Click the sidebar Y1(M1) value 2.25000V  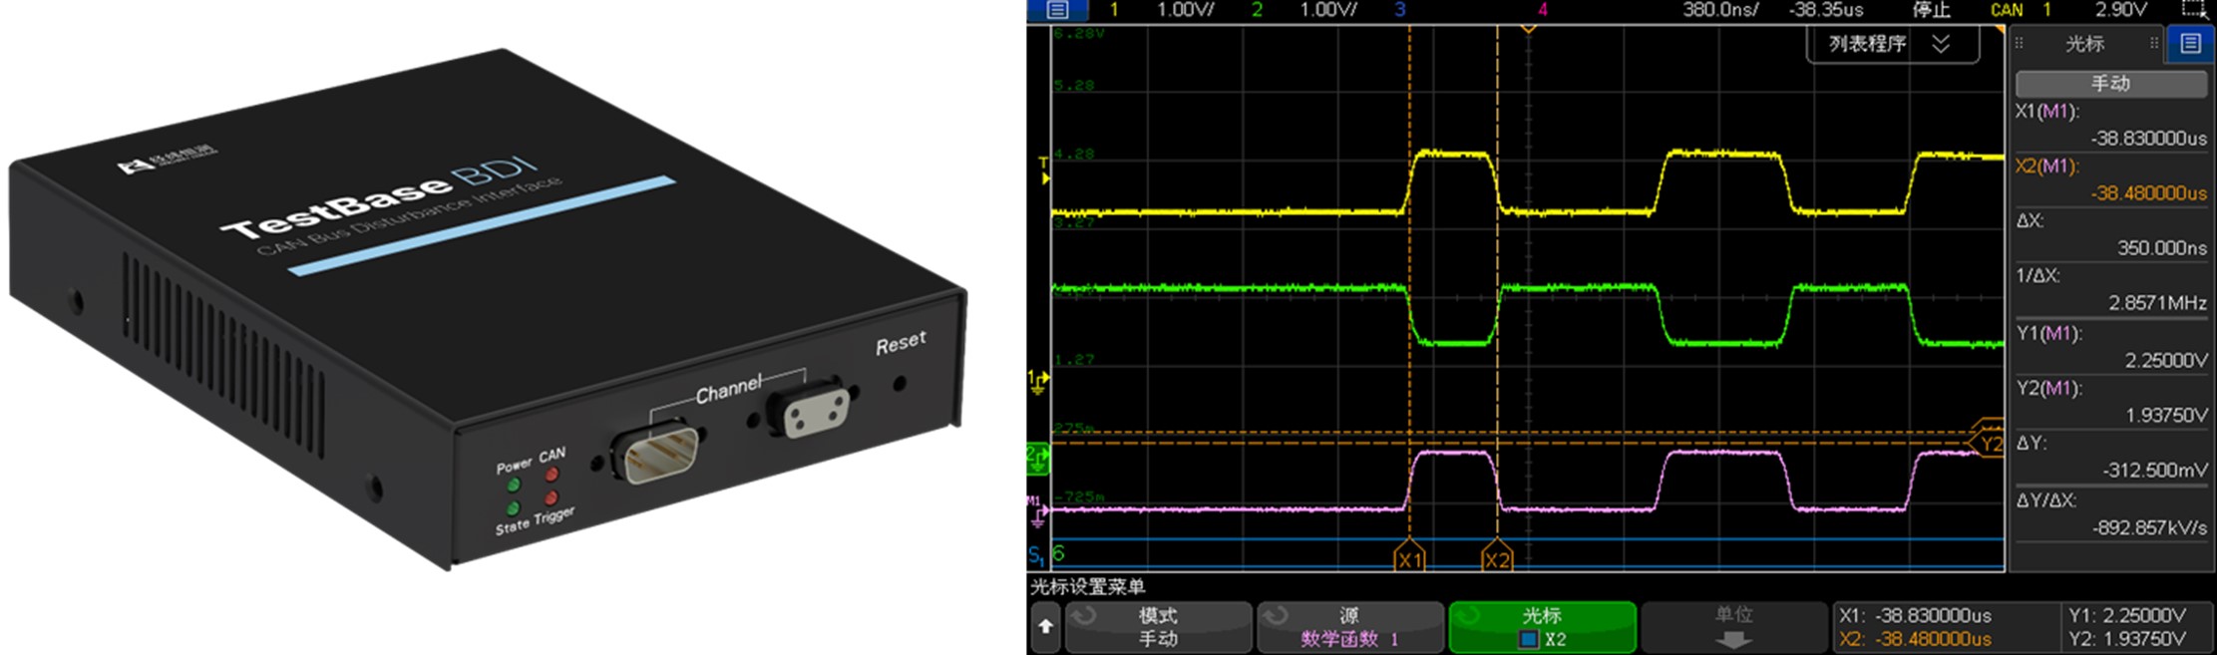coord(2165,361)
